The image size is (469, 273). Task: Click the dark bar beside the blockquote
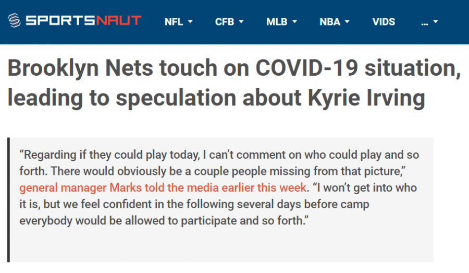9,200
